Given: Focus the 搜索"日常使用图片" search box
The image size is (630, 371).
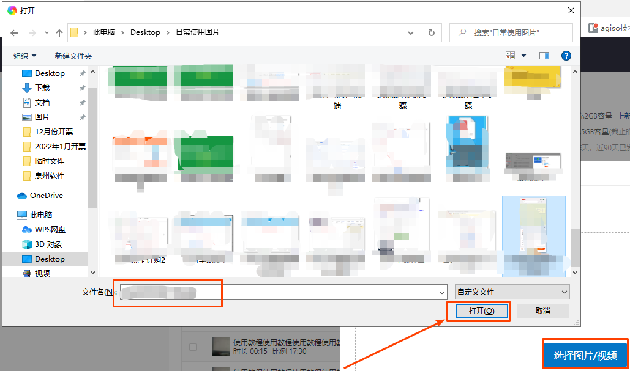Looking at the screenshot, I should (x=511, y=33).
